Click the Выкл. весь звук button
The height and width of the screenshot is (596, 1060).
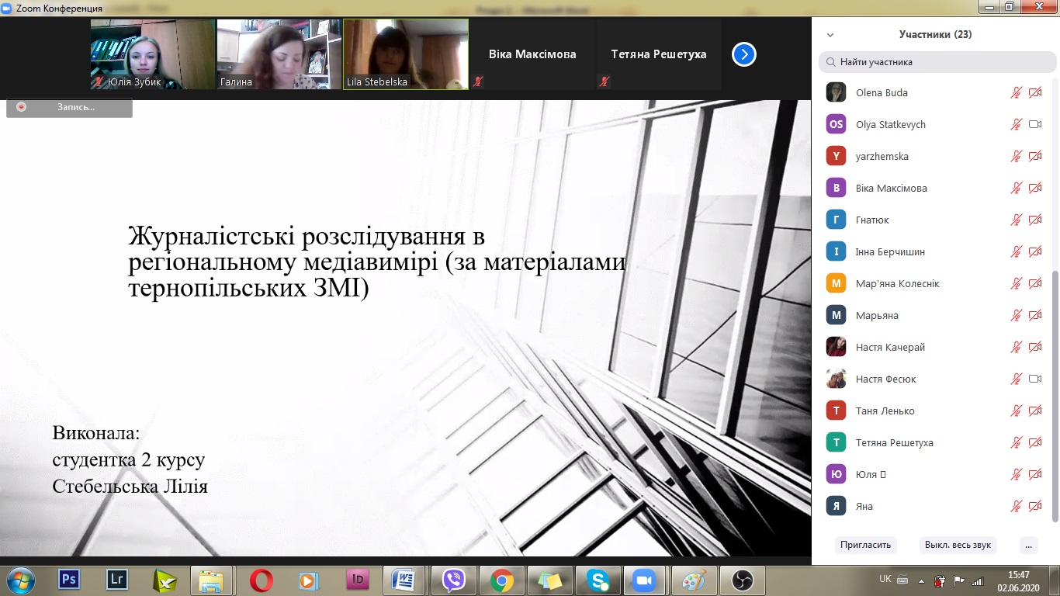(958, 545)
